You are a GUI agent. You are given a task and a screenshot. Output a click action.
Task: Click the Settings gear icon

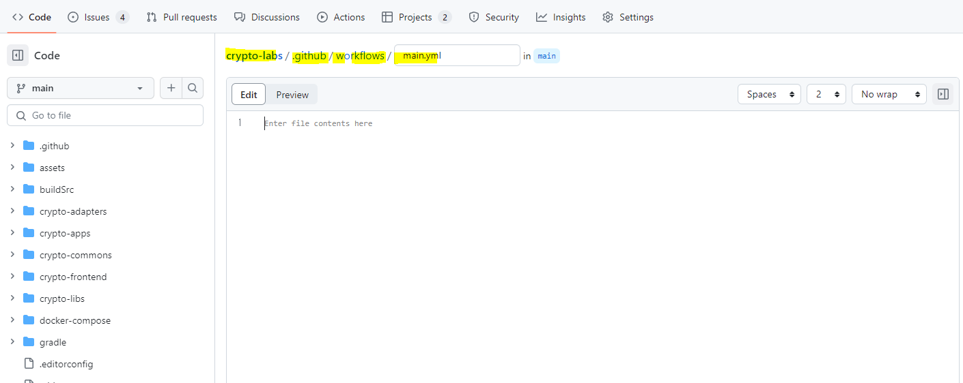608,17
